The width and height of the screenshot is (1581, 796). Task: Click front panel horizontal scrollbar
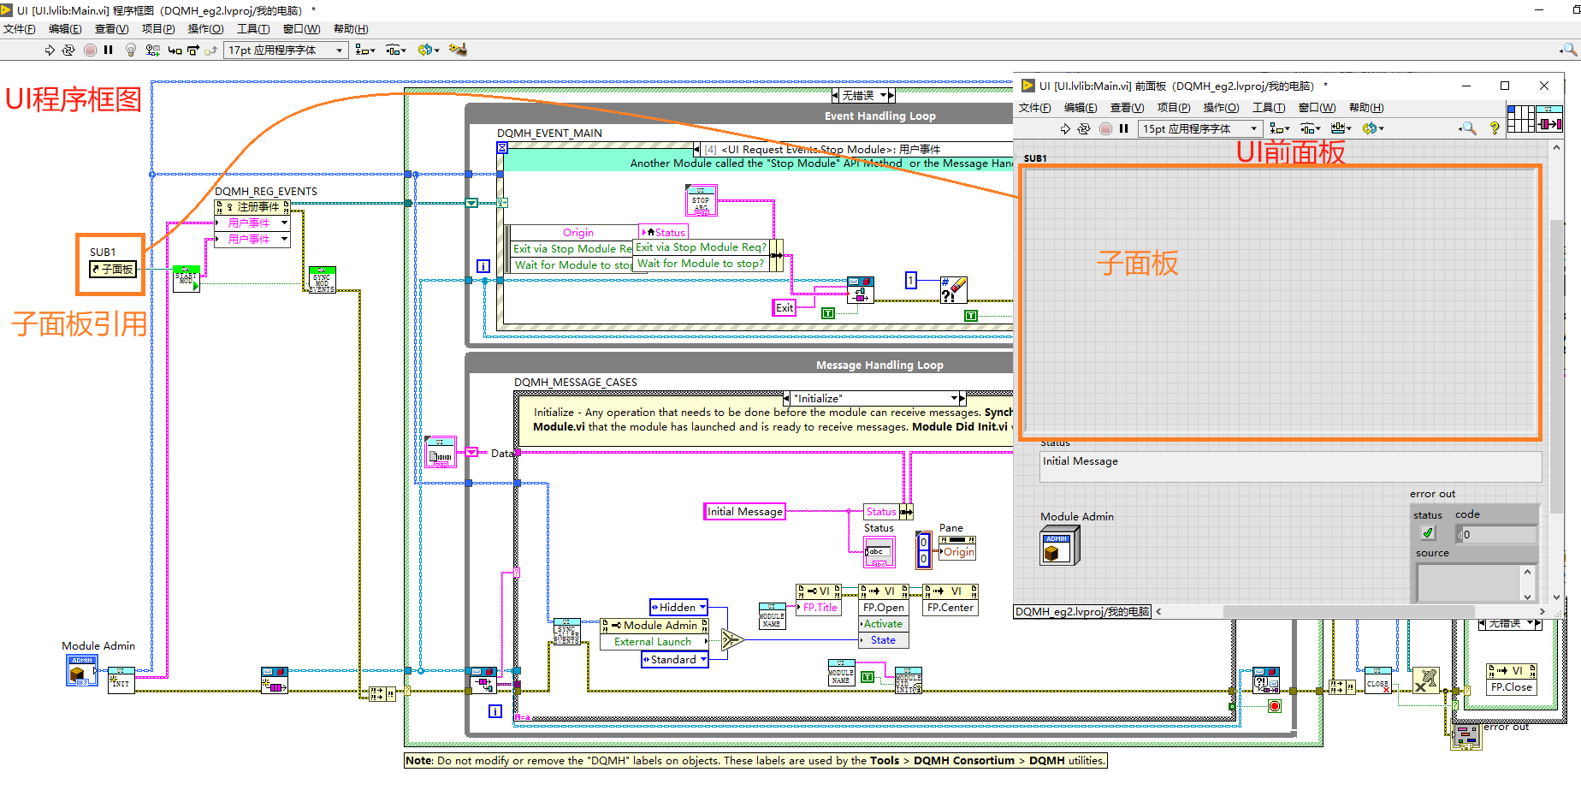(1348, 611)
